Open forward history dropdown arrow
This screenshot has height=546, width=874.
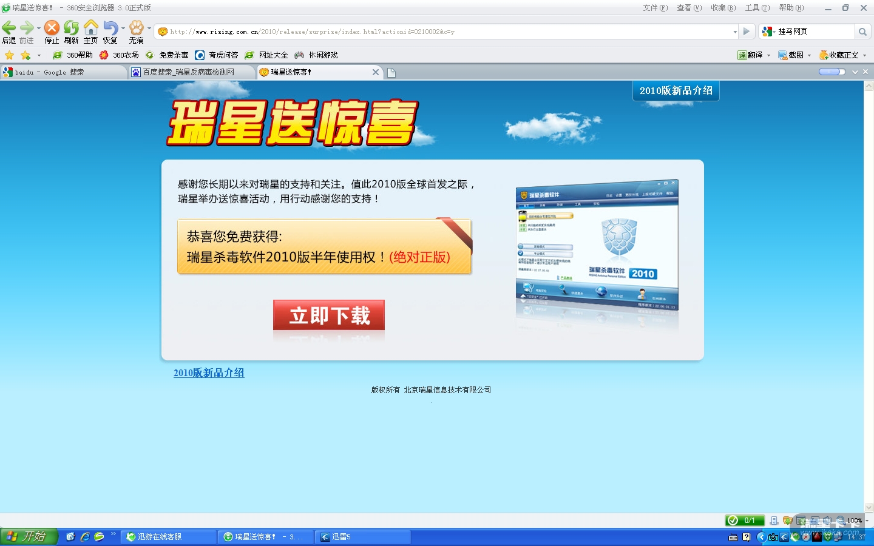[x=39, y=28]
